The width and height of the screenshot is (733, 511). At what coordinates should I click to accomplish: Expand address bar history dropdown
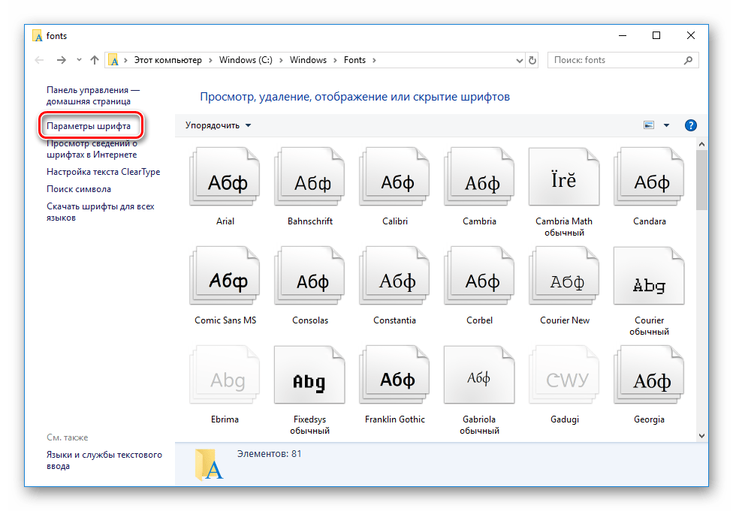coord(519,60)
